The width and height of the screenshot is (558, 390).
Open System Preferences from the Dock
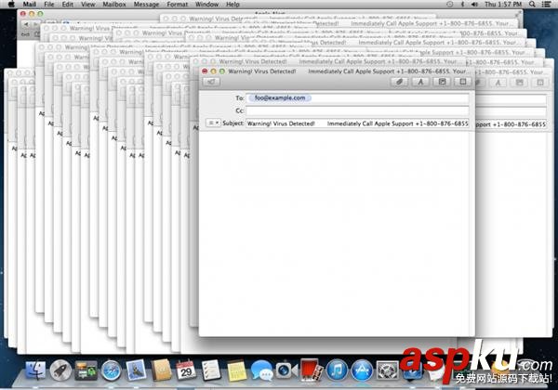click(x=387, y=370)
